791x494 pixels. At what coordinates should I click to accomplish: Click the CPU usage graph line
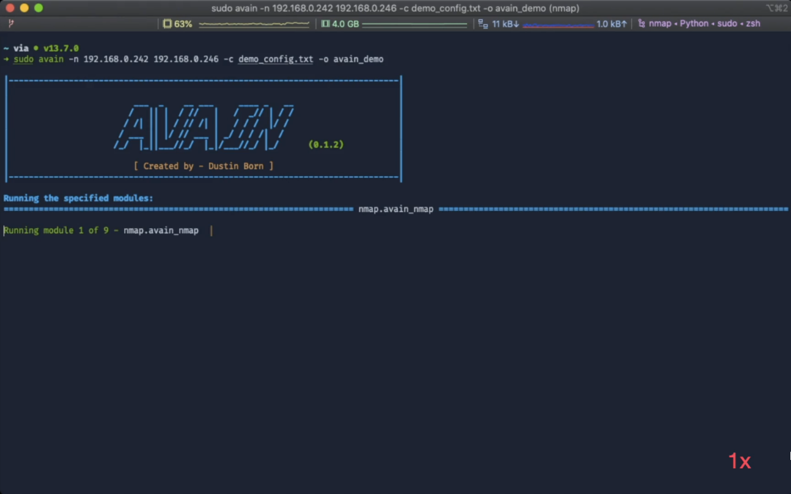point(254,24)
